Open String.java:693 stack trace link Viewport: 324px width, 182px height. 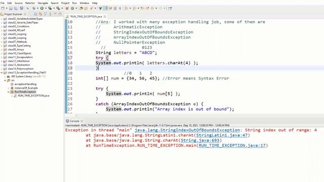click(x=200, y=141)
